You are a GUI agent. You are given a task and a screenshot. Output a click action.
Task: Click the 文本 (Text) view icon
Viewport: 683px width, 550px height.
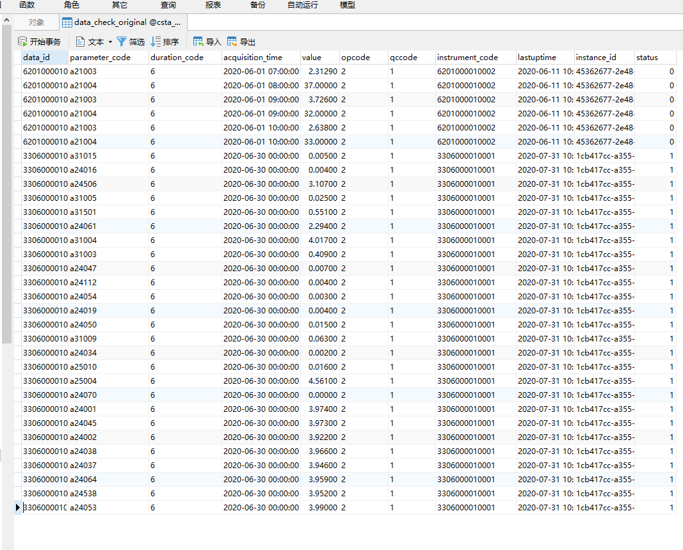(81, 42)
